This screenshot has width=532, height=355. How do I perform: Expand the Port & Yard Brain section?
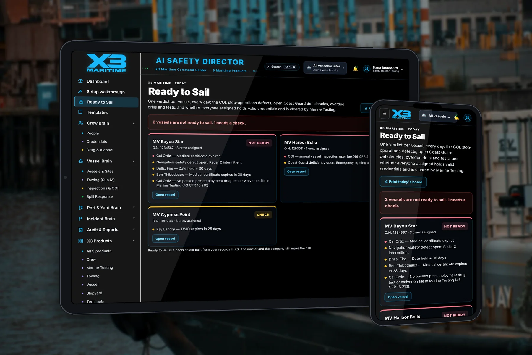[x=134, y=207]
